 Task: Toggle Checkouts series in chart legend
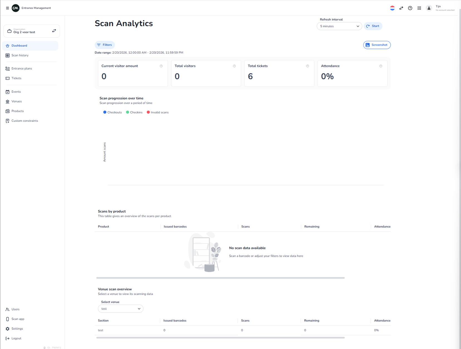click(112, 112)
